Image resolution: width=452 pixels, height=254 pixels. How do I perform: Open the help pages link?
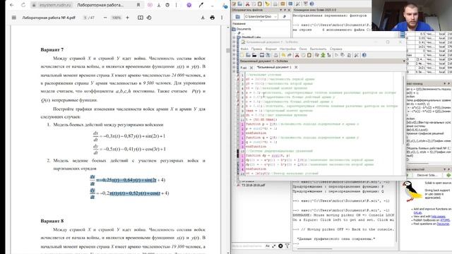(438, 217)
